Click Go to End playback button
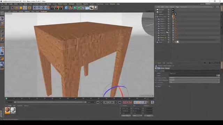 point(120,102)
